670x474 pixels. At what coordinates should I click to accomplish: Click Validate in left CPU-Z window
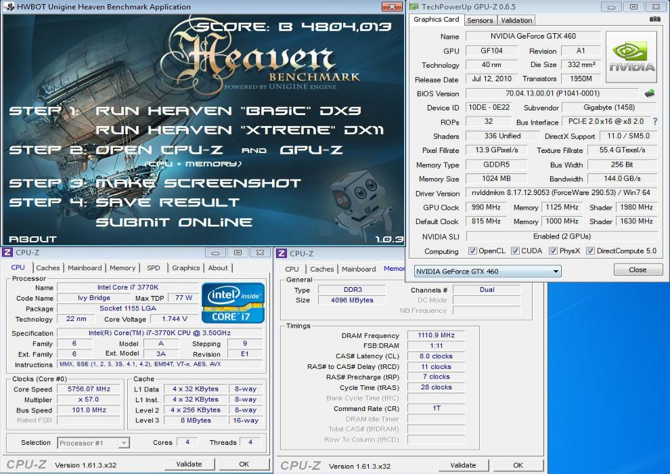coord(189,464)
